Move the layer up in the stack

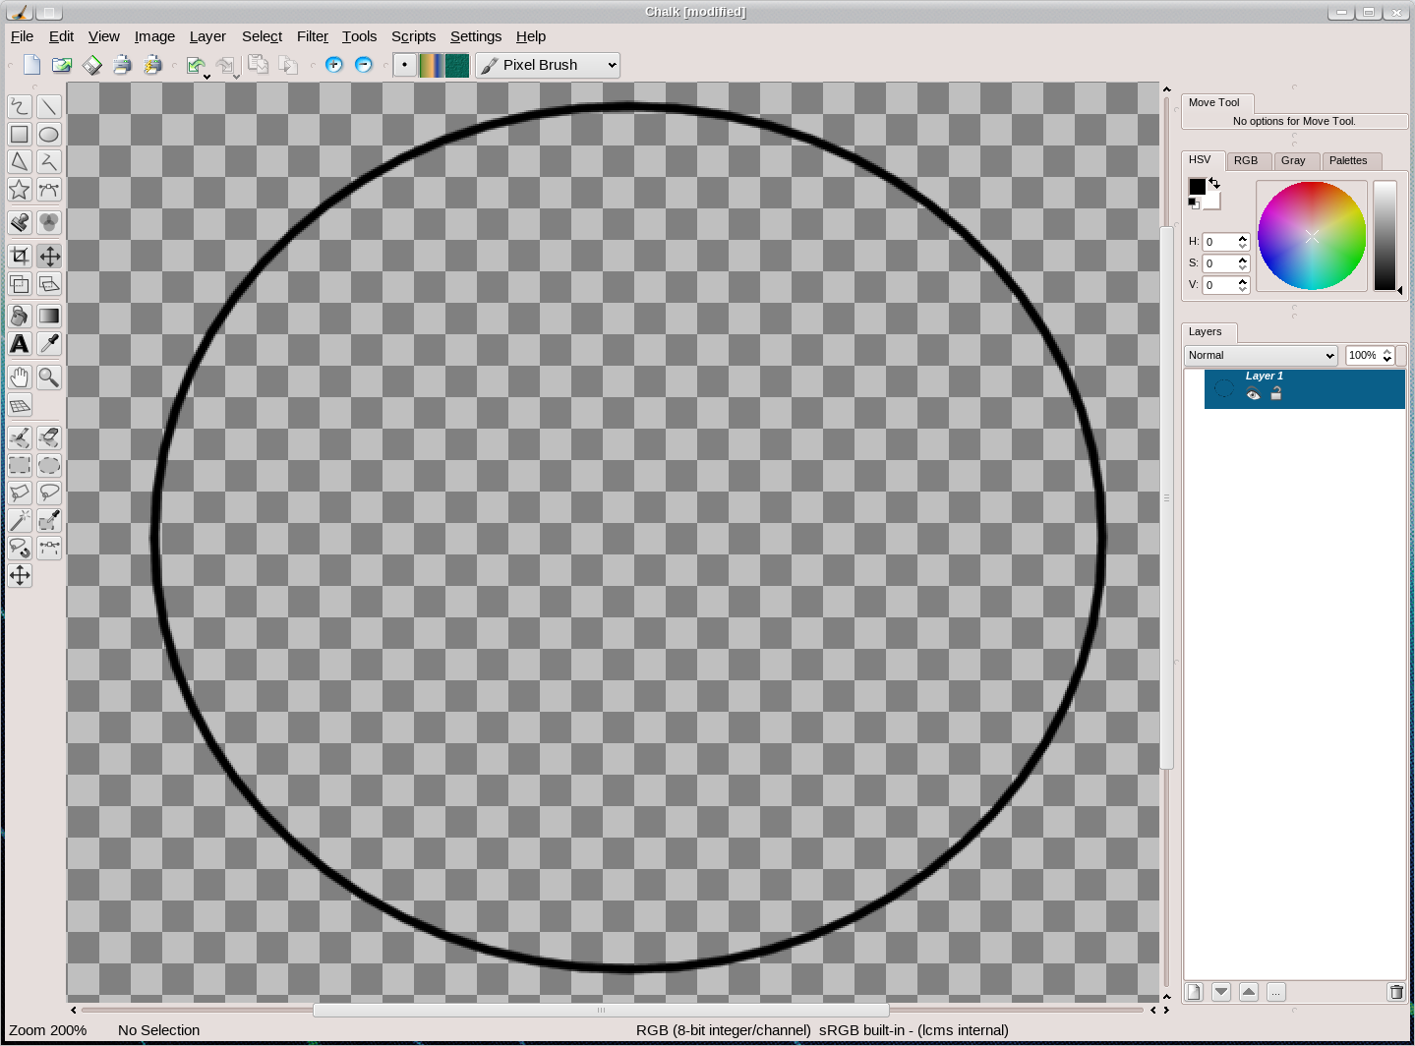coord(1249,992)
